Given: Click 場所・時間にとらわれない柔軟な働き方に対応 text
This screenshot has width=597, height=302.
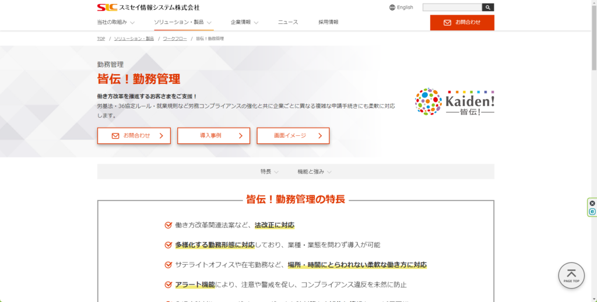Looking at the screenshot, I should [x=357, y=265].
